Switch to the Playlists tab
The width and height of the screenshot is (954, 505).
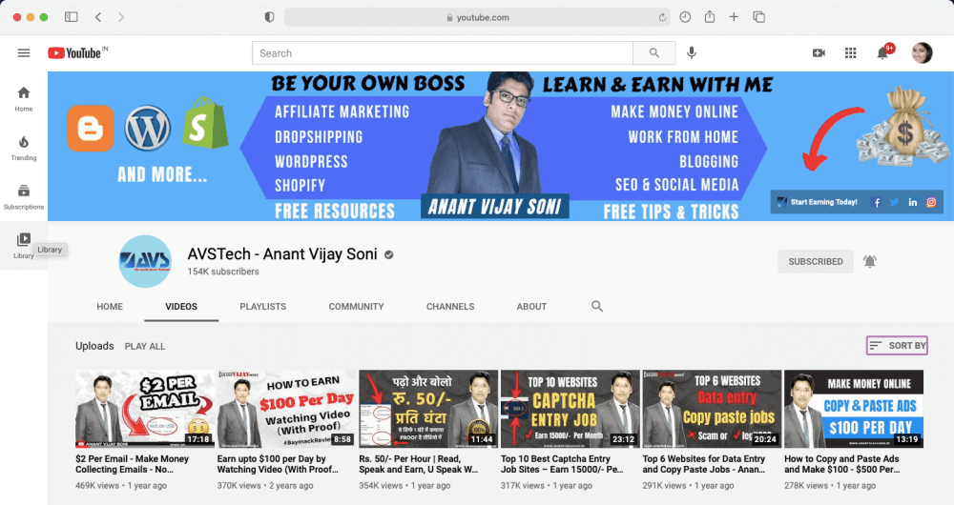pos(263,306)
